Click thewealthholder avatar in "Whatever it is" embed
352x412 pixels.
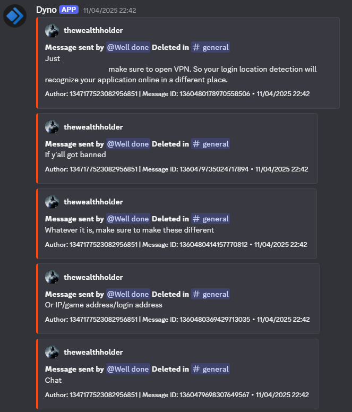[x=52, y=202]
